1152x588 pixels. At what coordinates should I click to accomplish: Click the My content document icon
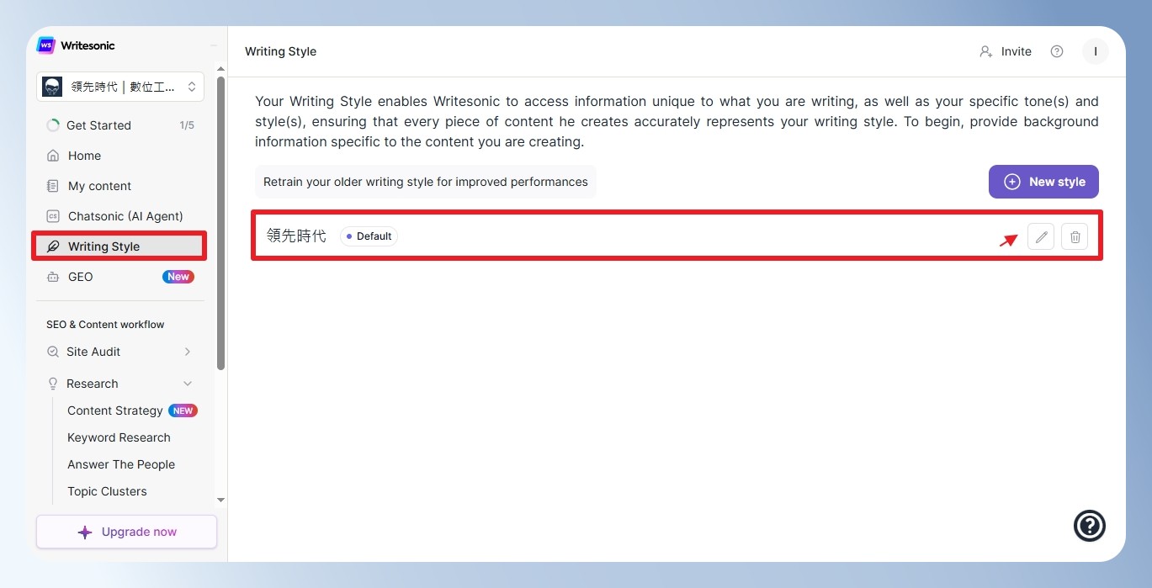(x=53, y=186)
